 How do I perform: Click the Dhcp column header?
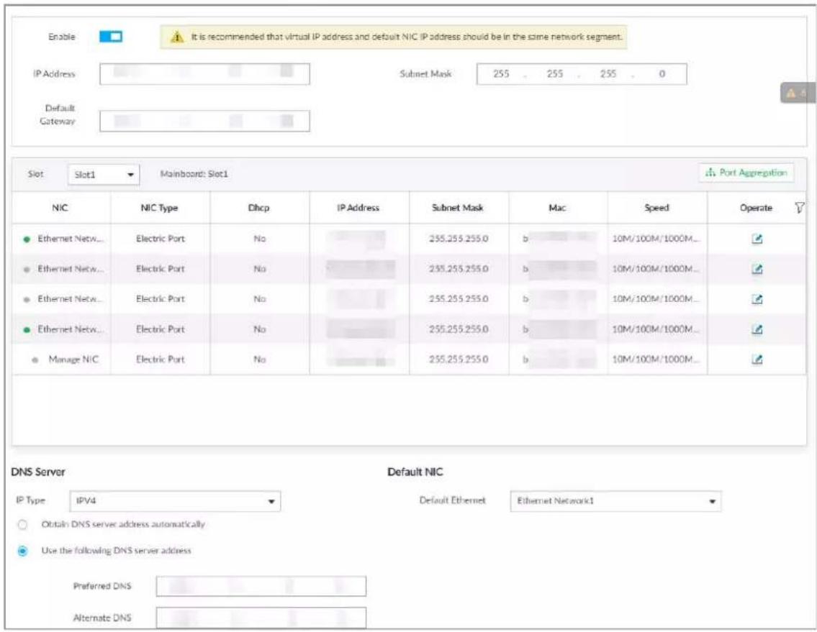click(x=259, y=208)
